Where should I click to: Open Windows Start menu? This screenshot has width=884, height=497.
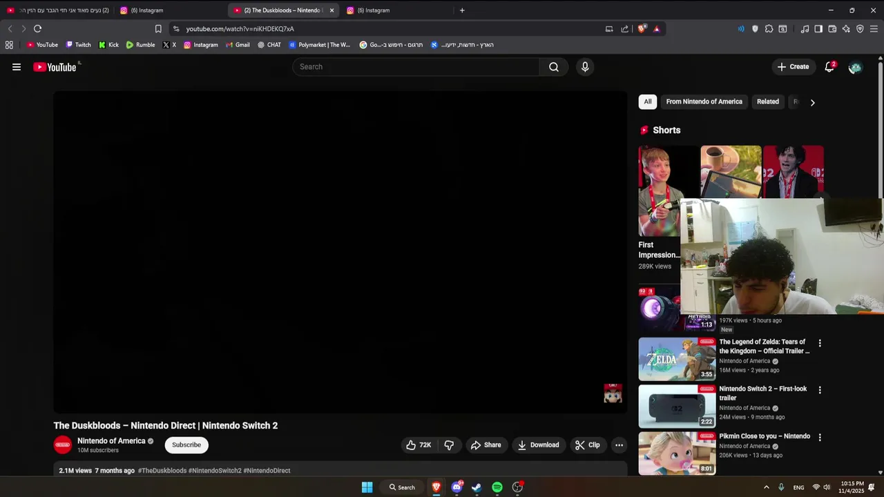tap(367, 487)
